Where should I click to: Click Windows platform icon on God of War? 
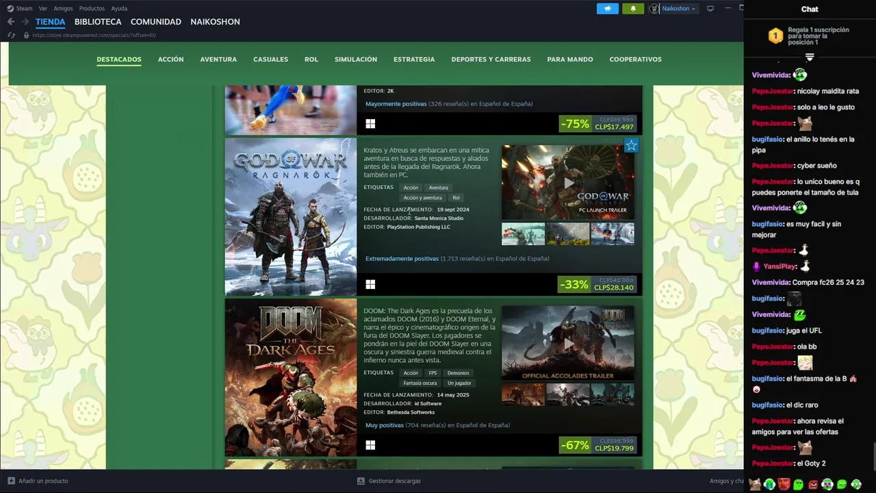[370, 284]
